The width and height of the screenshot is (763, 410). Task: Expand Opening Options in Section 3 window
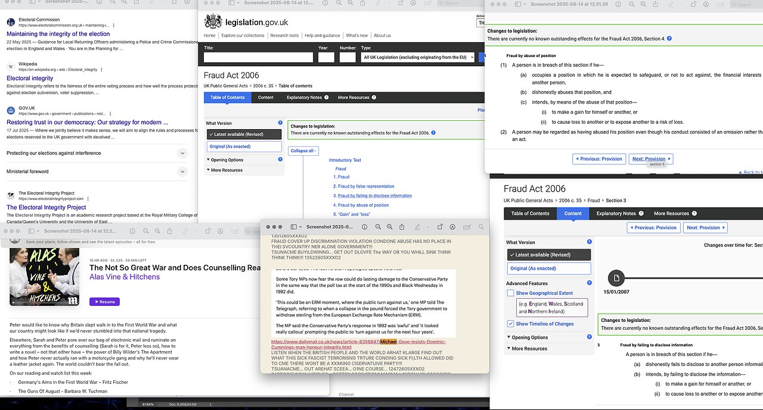528,337
